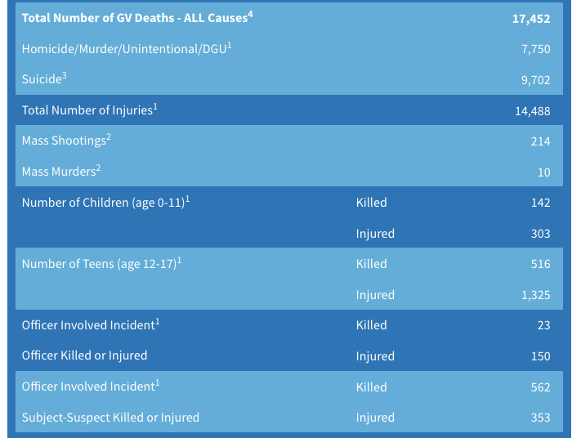Open Total Number of Injuries label
The height and width of the screenshot is (438, 581).
(90, 110)
